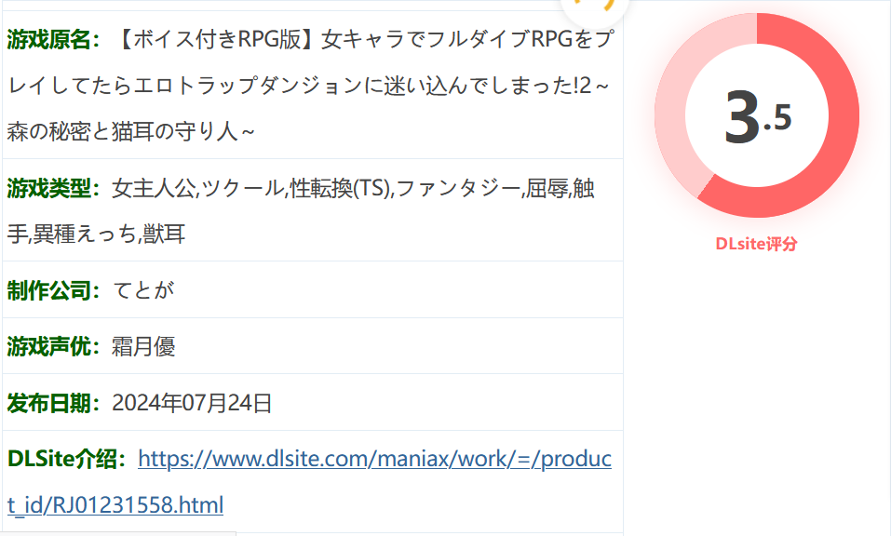Click the developer name てとが
The height and width of the screenshot is (536, 891).
(143, 290)
